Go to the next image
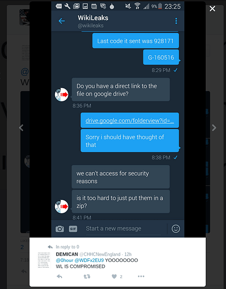The image size is (226, 289). [214, 128]
